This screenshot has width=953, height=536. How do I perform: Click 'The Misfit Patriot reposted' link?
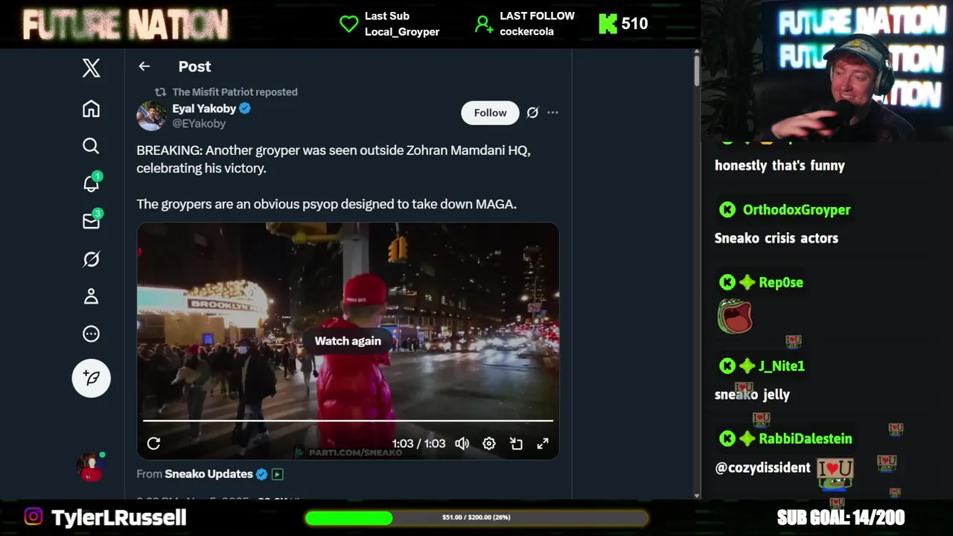235,92
